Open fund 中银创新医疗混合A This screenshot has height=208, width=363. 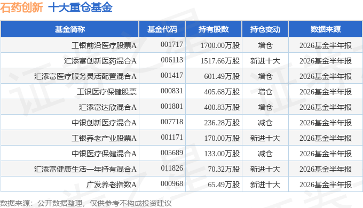click(x=104, y=123)
